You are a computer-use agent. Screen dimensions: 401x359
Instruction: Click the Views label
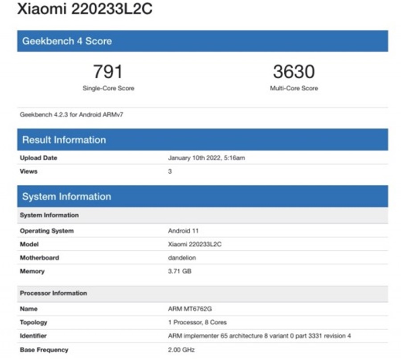click(29, 171)
